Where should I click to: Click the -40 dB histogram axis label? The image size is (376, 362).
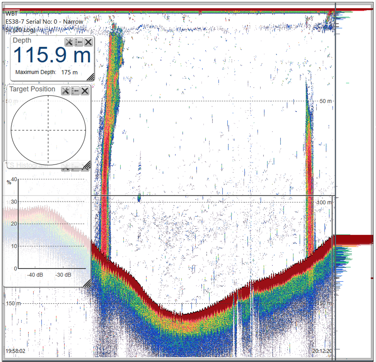pyautogui.click(x=35, y=275)
